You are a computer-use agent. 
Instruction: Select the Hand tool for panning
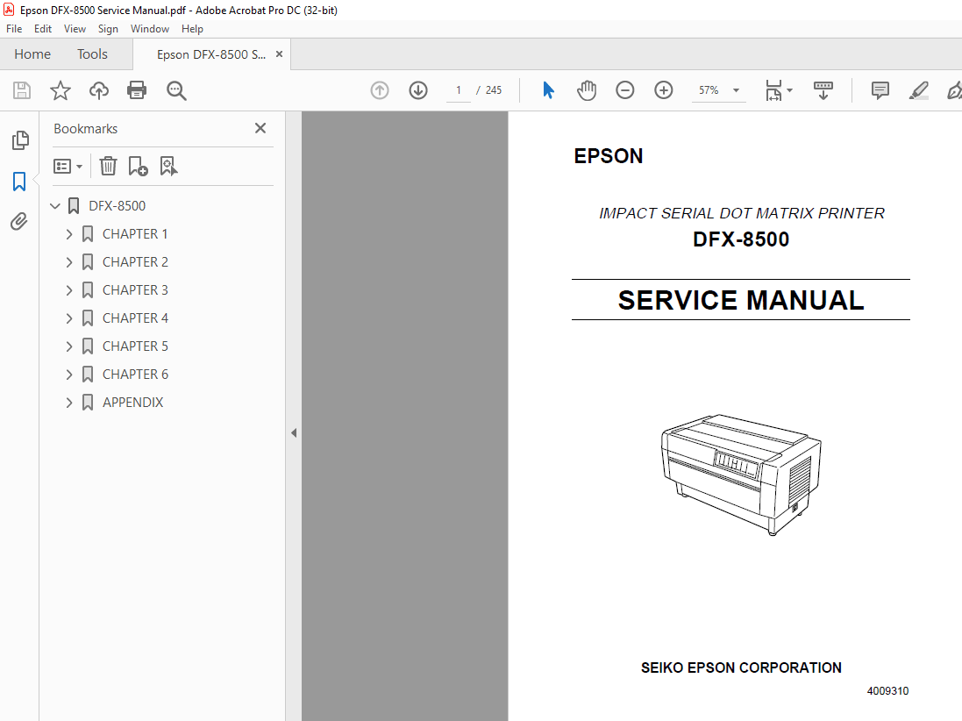click(586, 89)
